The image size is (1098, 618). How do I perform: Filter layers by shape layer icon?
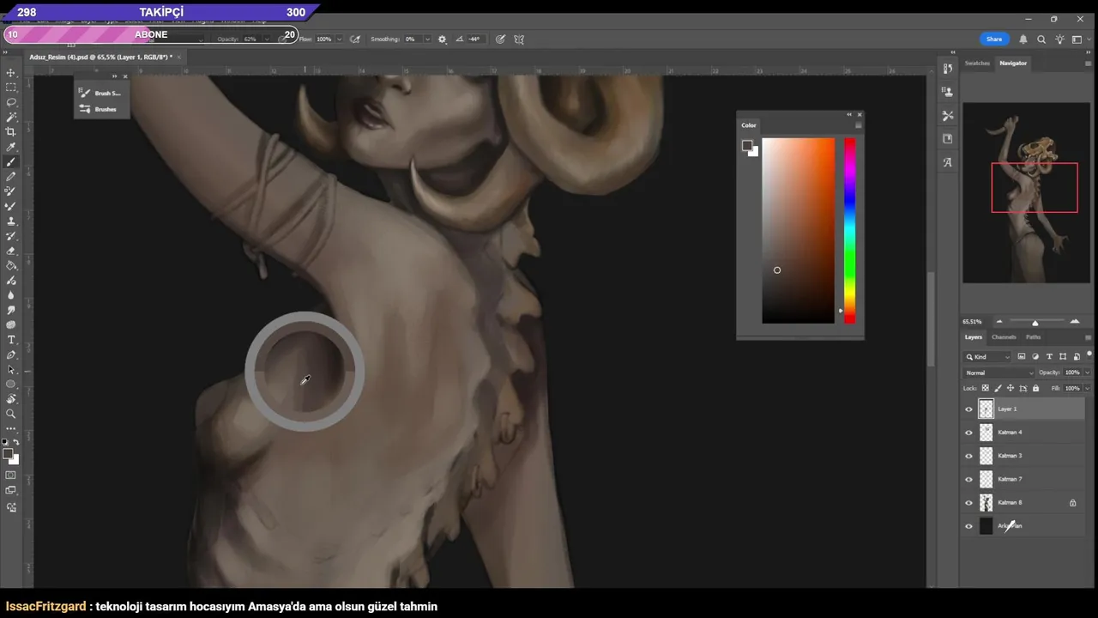pyautogui.click(x=1063, y=356)
